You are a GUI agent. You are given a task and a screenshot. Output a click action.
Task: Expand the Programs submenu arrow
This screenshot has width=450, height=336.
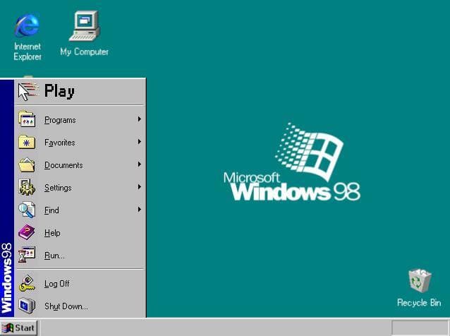pyautogui.click(x=139, y=119)
